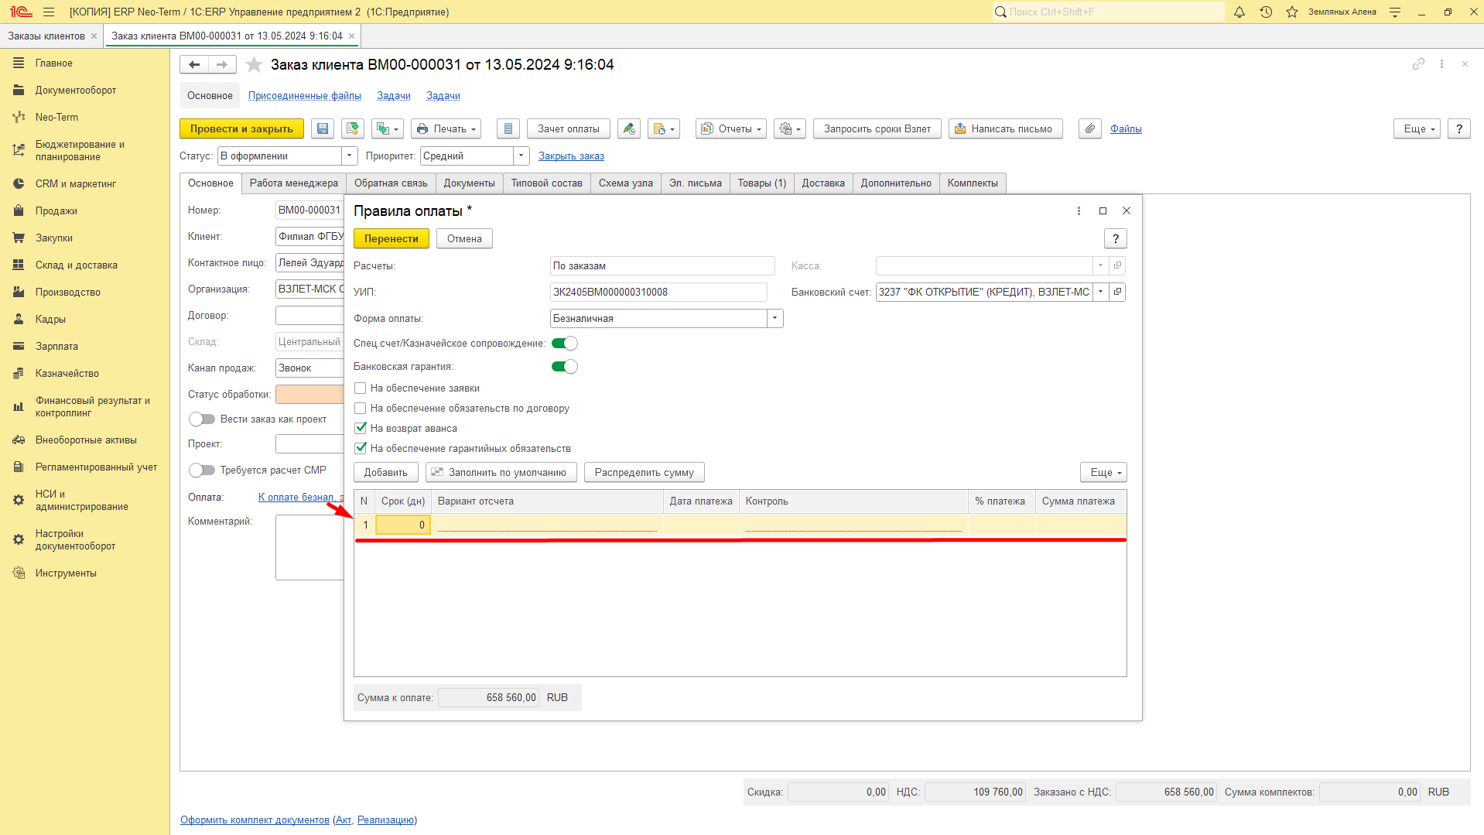
Task: Click the paperclip attach icon near Файлы
Action: point(1090,129)
